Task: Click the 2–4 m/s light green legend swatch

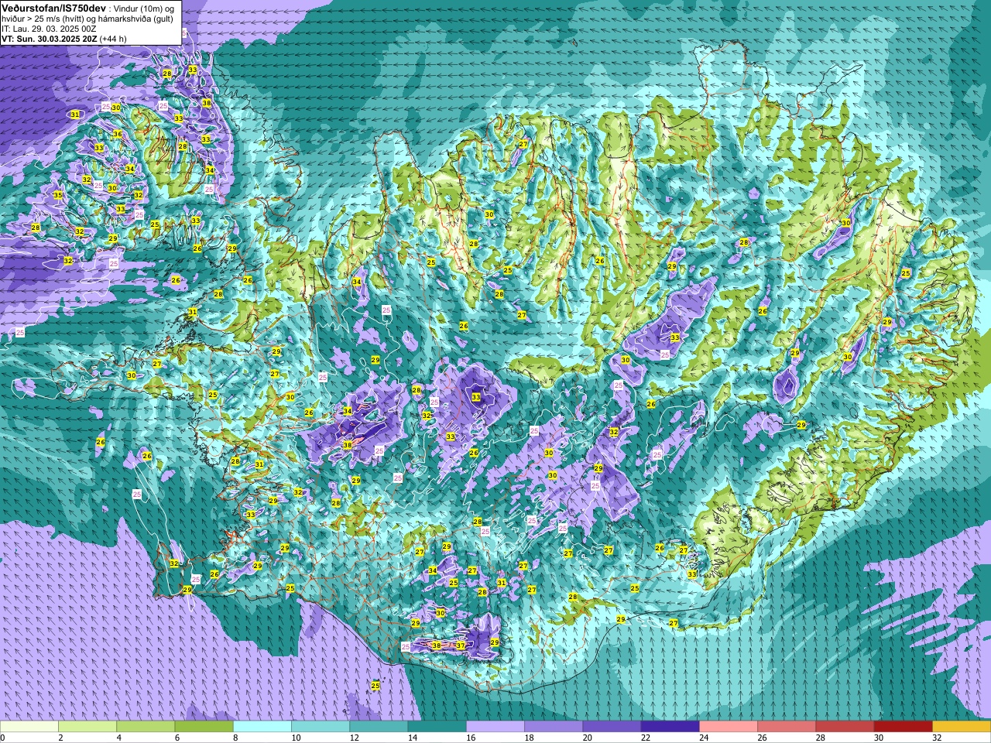Action: pos(87,727)
